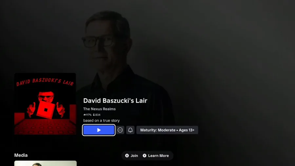Open the three-dots more options menu
The image size is (295, 166).
click(x=120, y=130)
